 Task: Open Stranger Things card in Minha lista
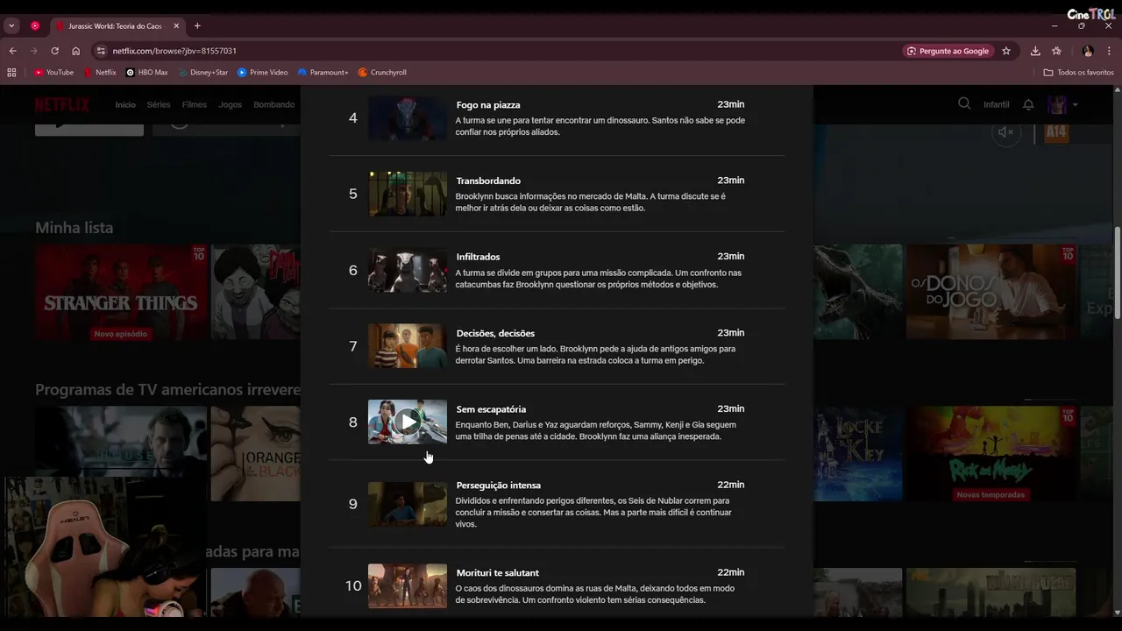(x=121, y=292)
